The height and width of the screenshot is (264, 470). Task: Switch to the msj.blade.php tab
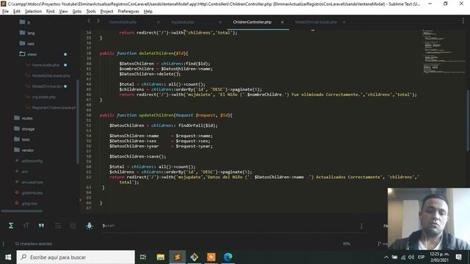183,22
